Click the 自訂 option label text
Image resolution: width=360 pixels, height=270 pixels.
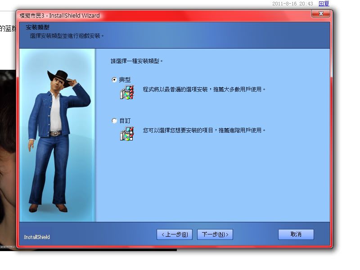[x=125, y=121]
